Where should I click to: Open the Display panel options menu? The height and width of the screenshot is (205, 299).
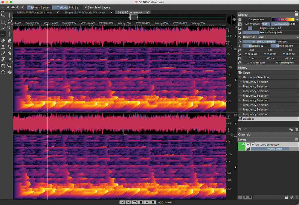[296, 14]
